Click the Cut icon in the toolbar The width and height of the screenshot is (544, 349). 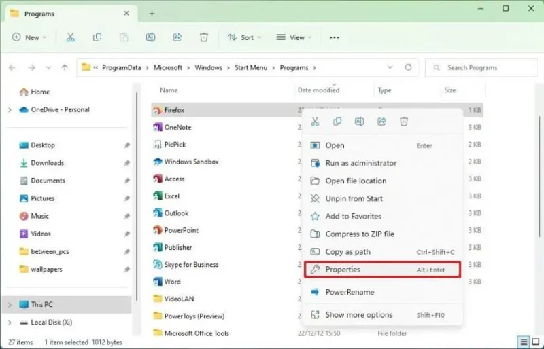coord(71,37)
